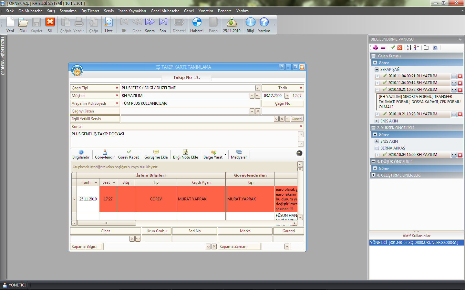
Task: Open the İnsan Kaynakları menu
Action: 132,11
